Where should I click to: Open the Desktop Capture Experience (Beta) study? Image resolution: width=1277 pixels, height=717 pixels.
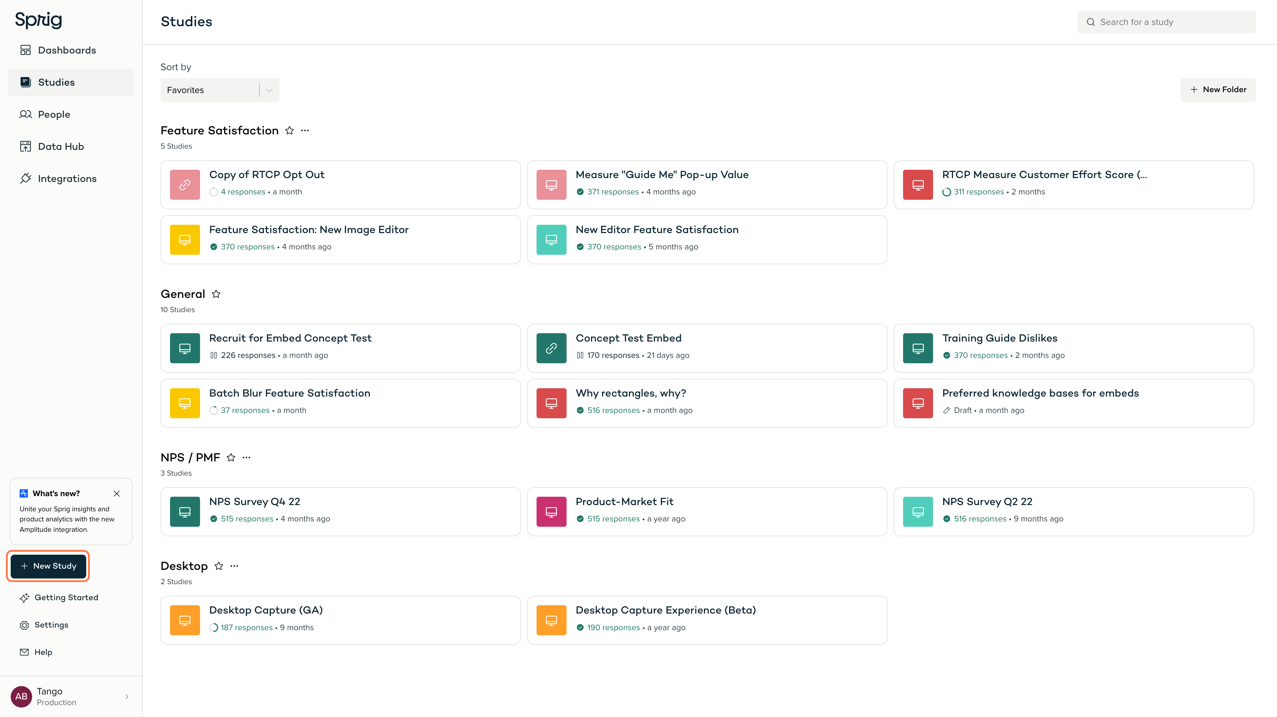click(707, 620)
